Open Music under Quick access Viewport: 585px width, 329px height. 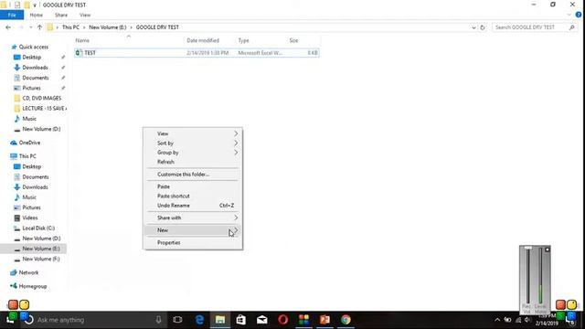tap(29, 119)
